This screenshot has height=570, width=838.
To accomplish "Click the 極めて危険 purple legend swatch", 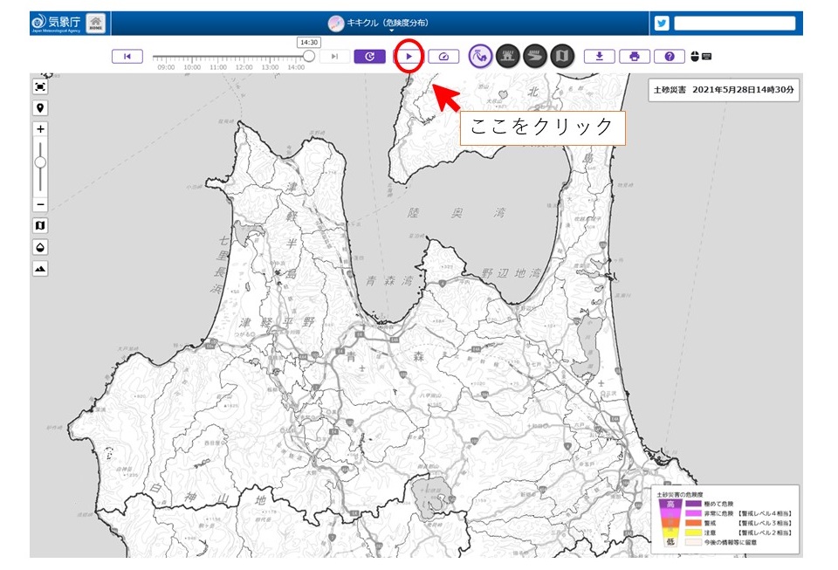I will click(x=693, y=504).
